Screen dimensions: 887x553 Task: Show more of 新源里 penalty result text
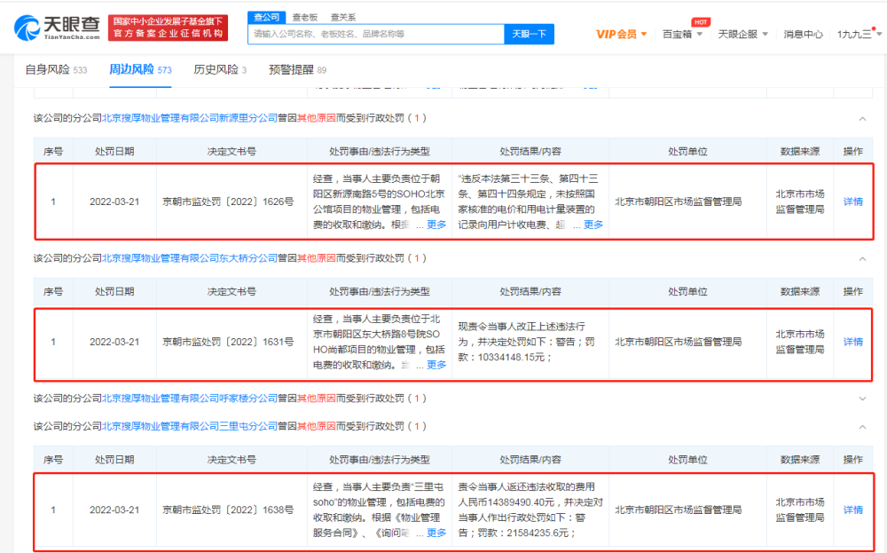click(593, 225)
